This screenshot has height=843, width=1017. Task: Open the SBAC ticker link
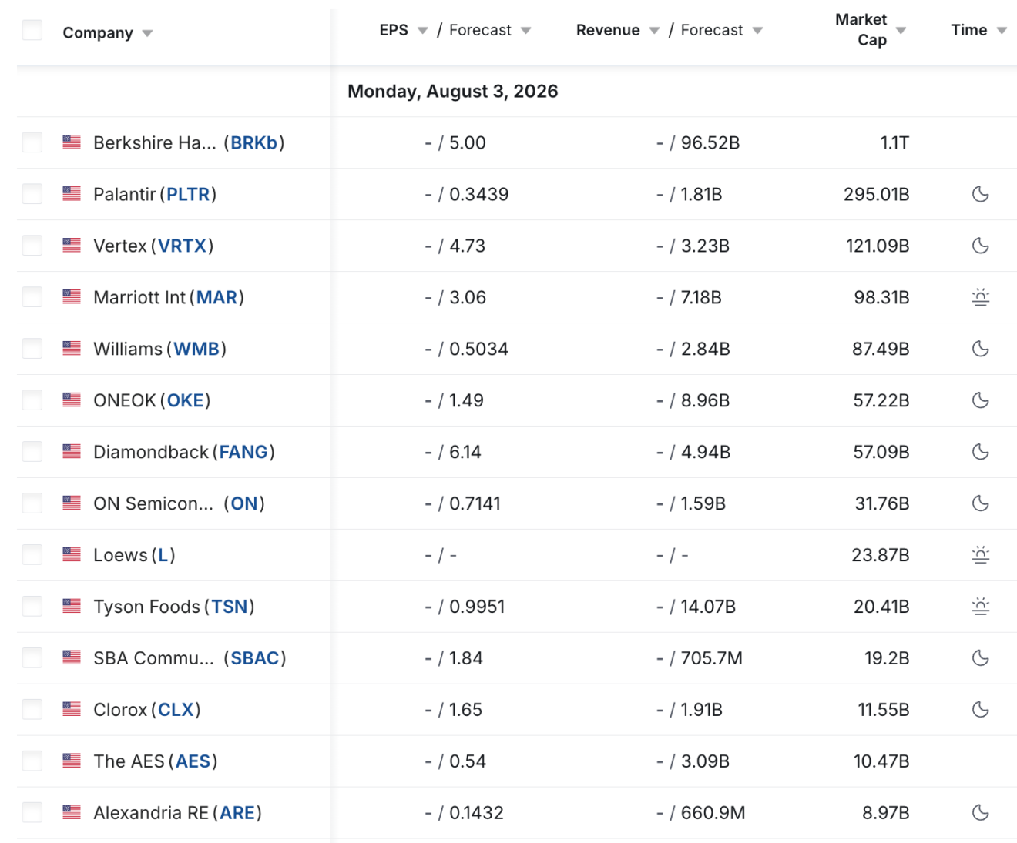(255, 658)
